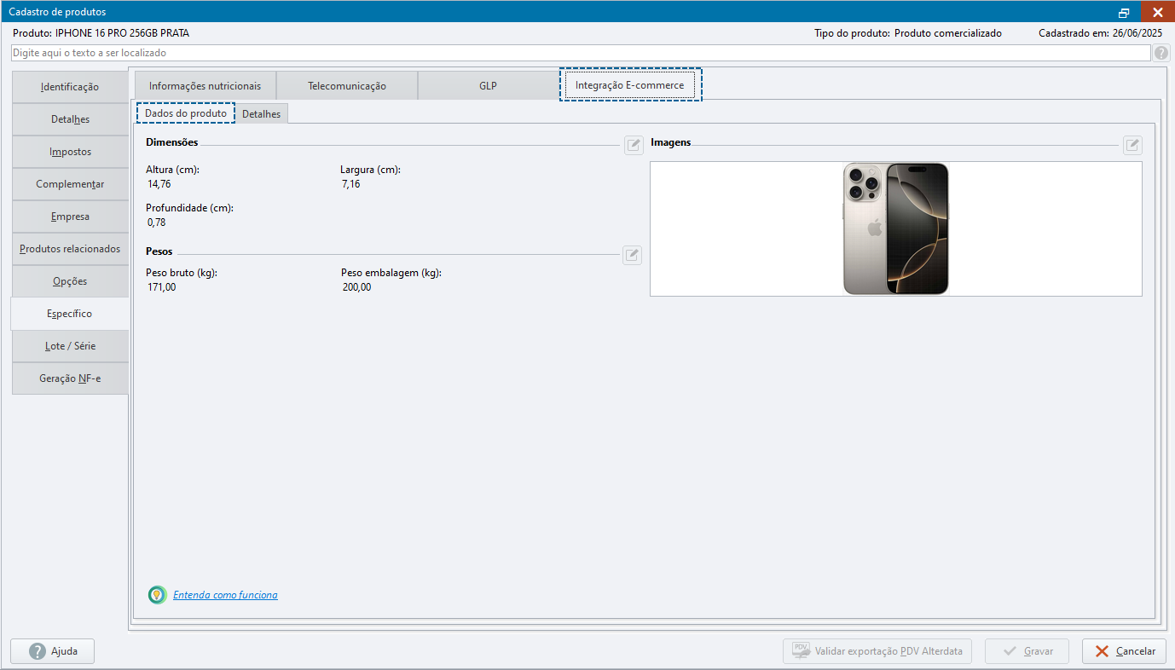Edit the Pesos section
Image resolution: width=1175 pixels, height=670 pixels.
pyautogui.click(x=632, y=255)
